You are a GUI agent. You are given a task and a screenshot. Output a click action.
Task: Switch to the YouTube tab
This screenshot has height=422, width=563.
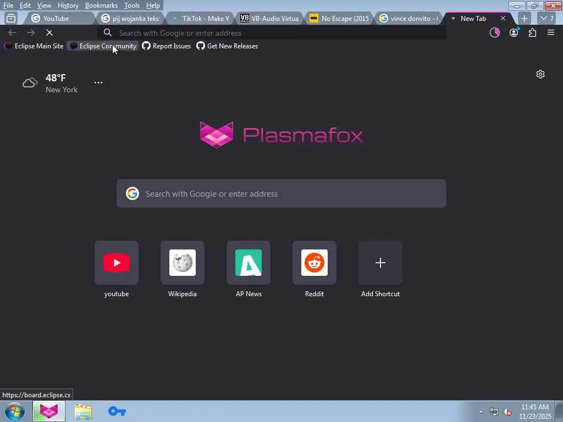pyautogui.click(x=59, y=18)
